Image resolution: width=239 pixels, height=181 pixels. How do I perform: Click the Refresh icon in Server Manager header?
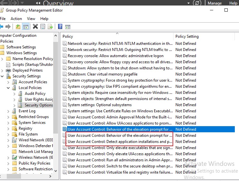pyautogui.click(x=197, y=3)
